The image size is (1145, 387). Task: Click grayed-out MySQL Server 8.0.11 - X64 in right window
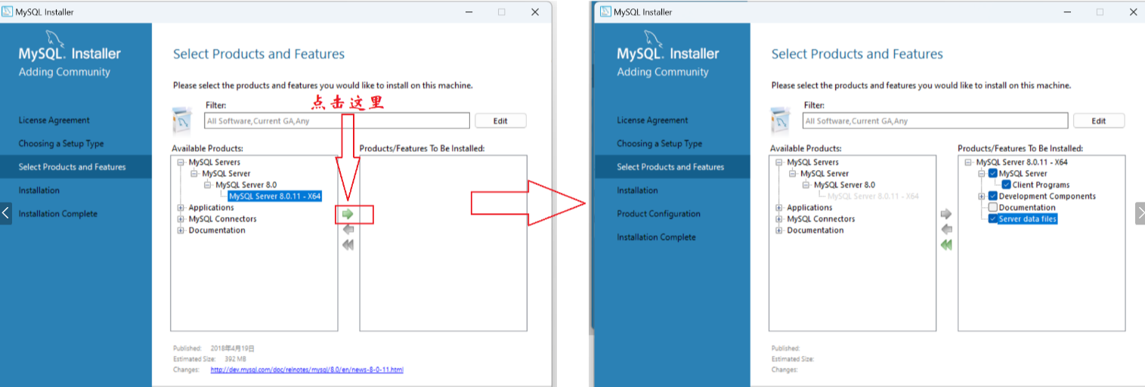tap(873, 197)
